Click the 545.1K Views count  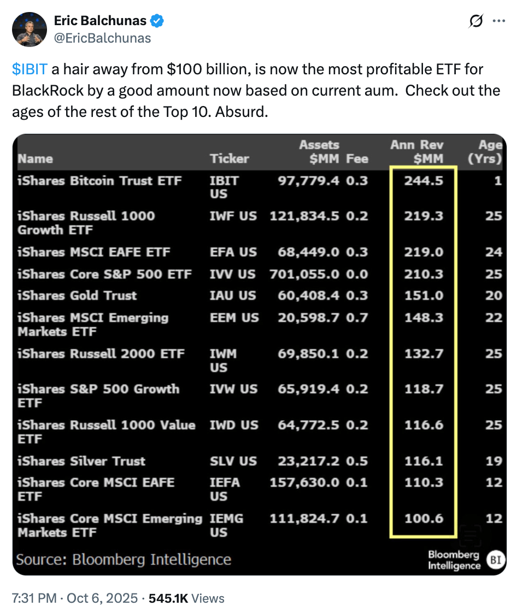pyautogui.click(x=186, y=598)
